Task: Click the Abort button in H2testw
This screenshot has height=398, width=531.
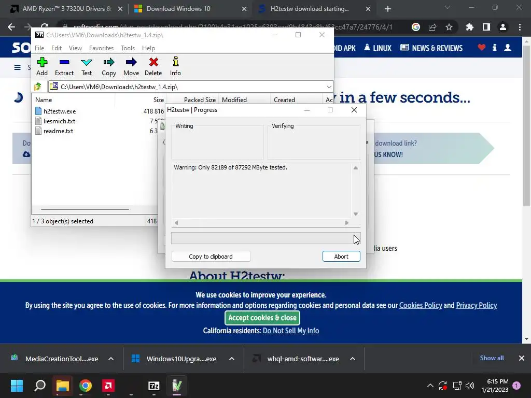Action: pos(341,257)
